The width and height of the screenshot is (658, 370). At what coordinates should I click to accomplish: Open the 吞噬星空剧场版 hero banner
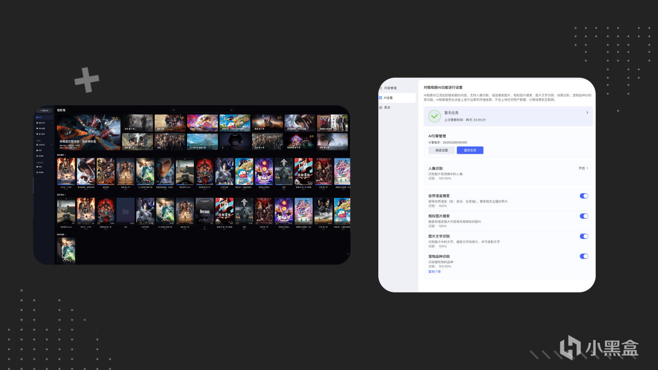click(x=89, y=132)
